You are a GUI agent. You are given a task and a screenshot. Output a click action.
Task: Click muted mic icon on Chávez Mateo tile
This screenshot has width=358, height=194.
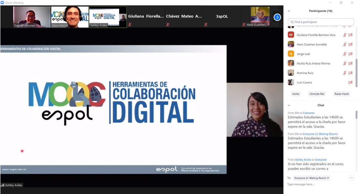(168, 25)
